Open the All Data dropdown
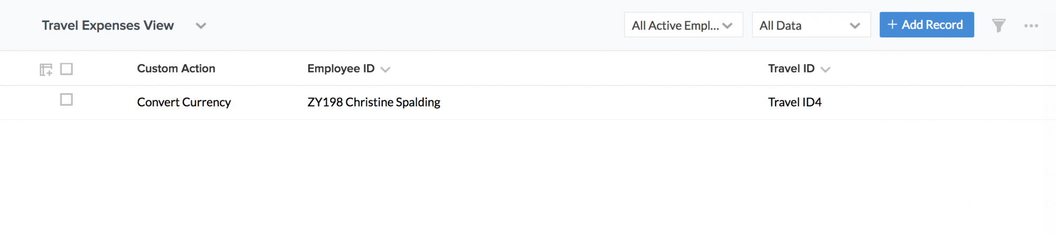The height and width of the screenshot is (234, 1056). click(811, 25)
